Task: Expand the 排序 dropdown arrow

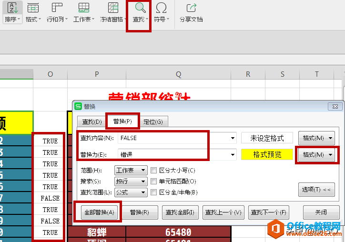Action: [x=19, y=19]
